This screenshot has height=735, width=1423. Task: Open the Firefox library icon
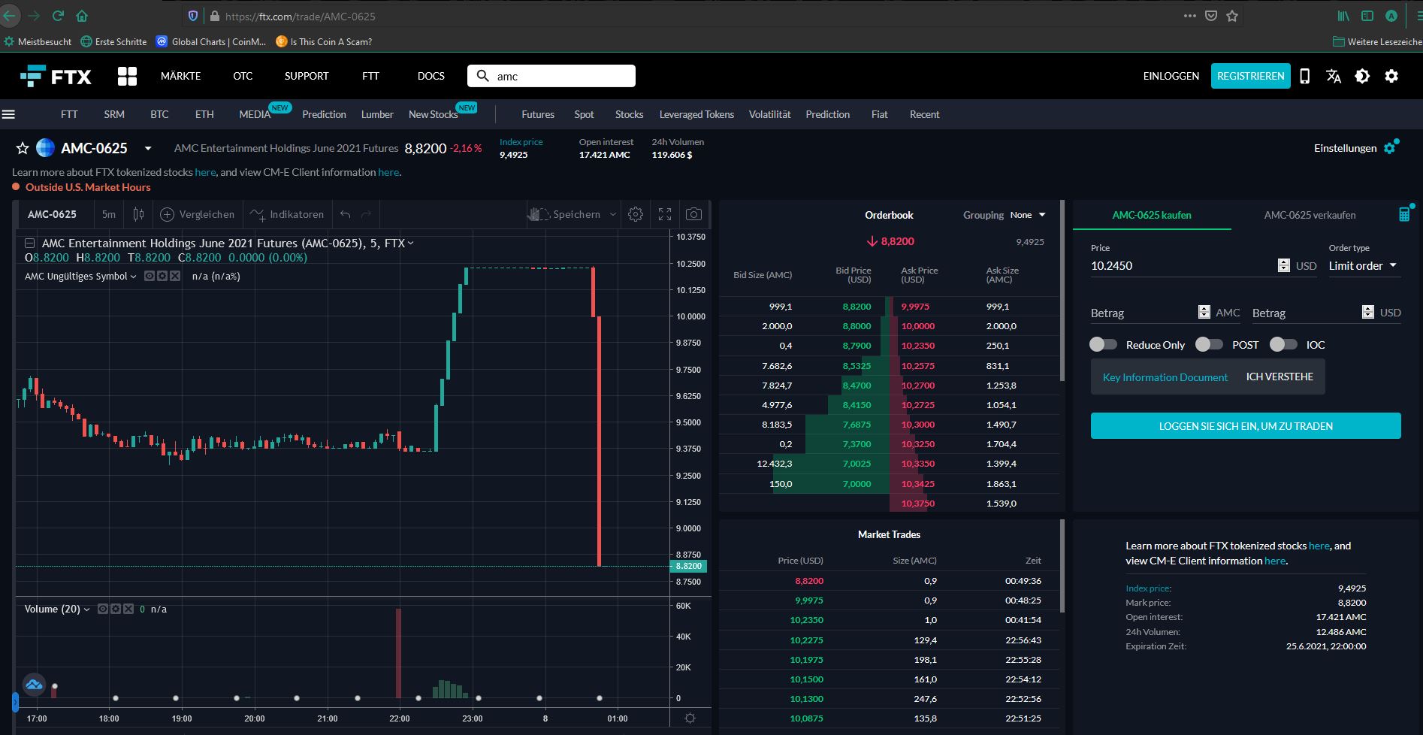click(x=1343, y=16)
